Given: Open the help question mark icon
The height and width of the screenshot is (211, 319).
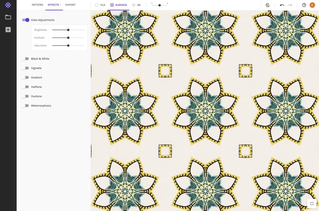Looking at the screenshot, I should tap(304, 5).
